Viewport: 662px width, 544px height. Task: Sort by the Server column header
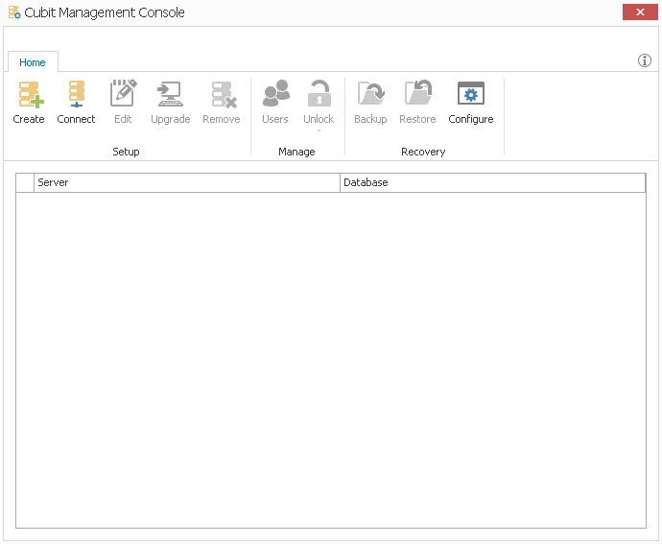coord(187,182)
